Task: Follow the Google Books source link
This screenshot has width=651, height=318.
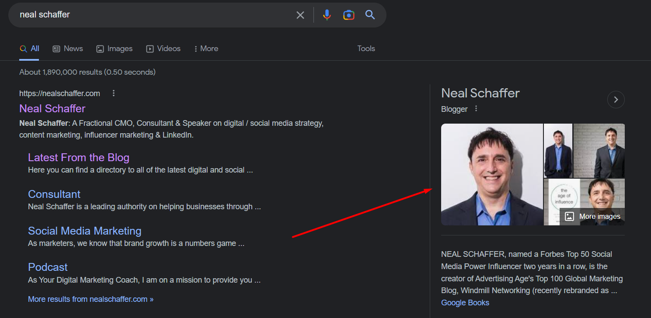Action: coord(465,303)
